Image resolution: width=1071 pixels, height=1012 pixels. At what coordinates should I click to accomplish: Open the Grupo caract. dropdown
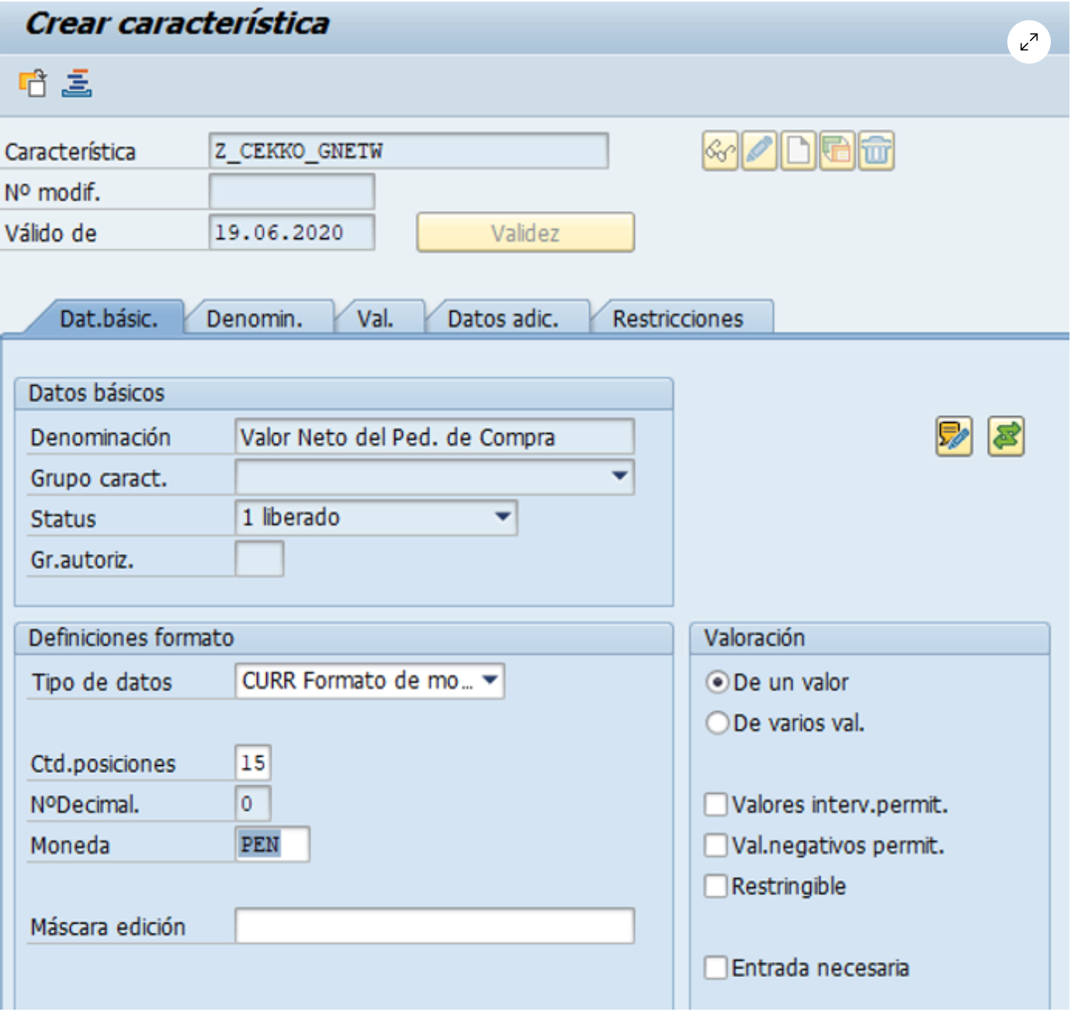click(619, 476)
